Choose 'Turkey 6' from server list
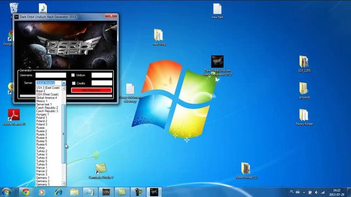 coord(42,164)
